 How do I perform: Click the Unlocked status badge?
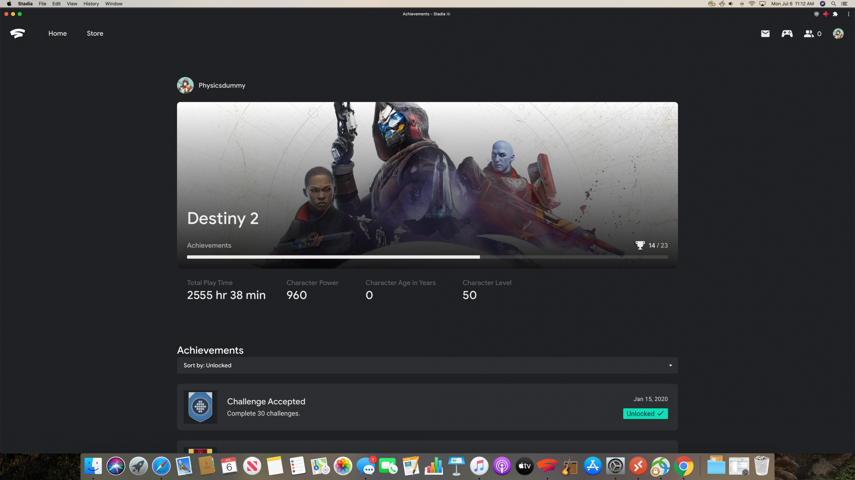coord(645,414)
